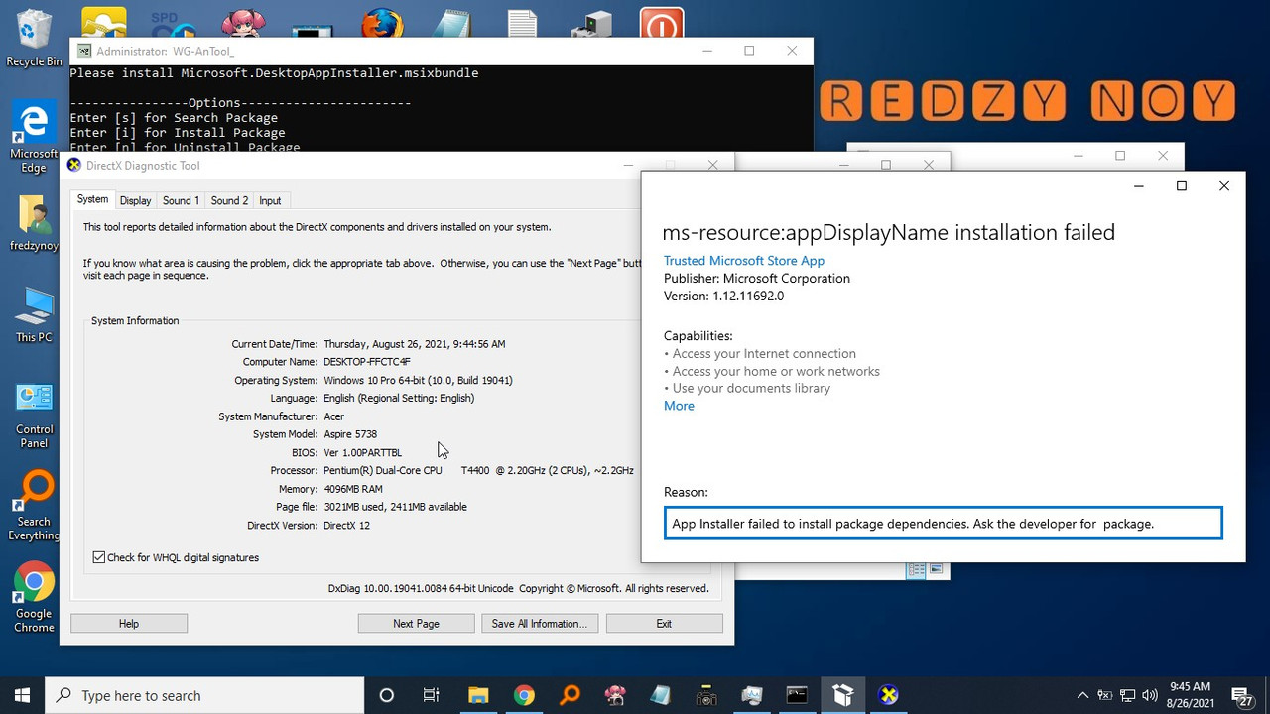Open the anime character app on taskbar
1270x714 pixels.
pyautogui.click(x=615, y=695)
